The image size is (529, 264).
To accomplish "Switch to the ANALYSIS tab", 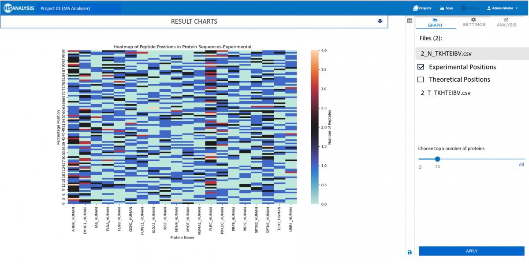I will click(506, 22).
